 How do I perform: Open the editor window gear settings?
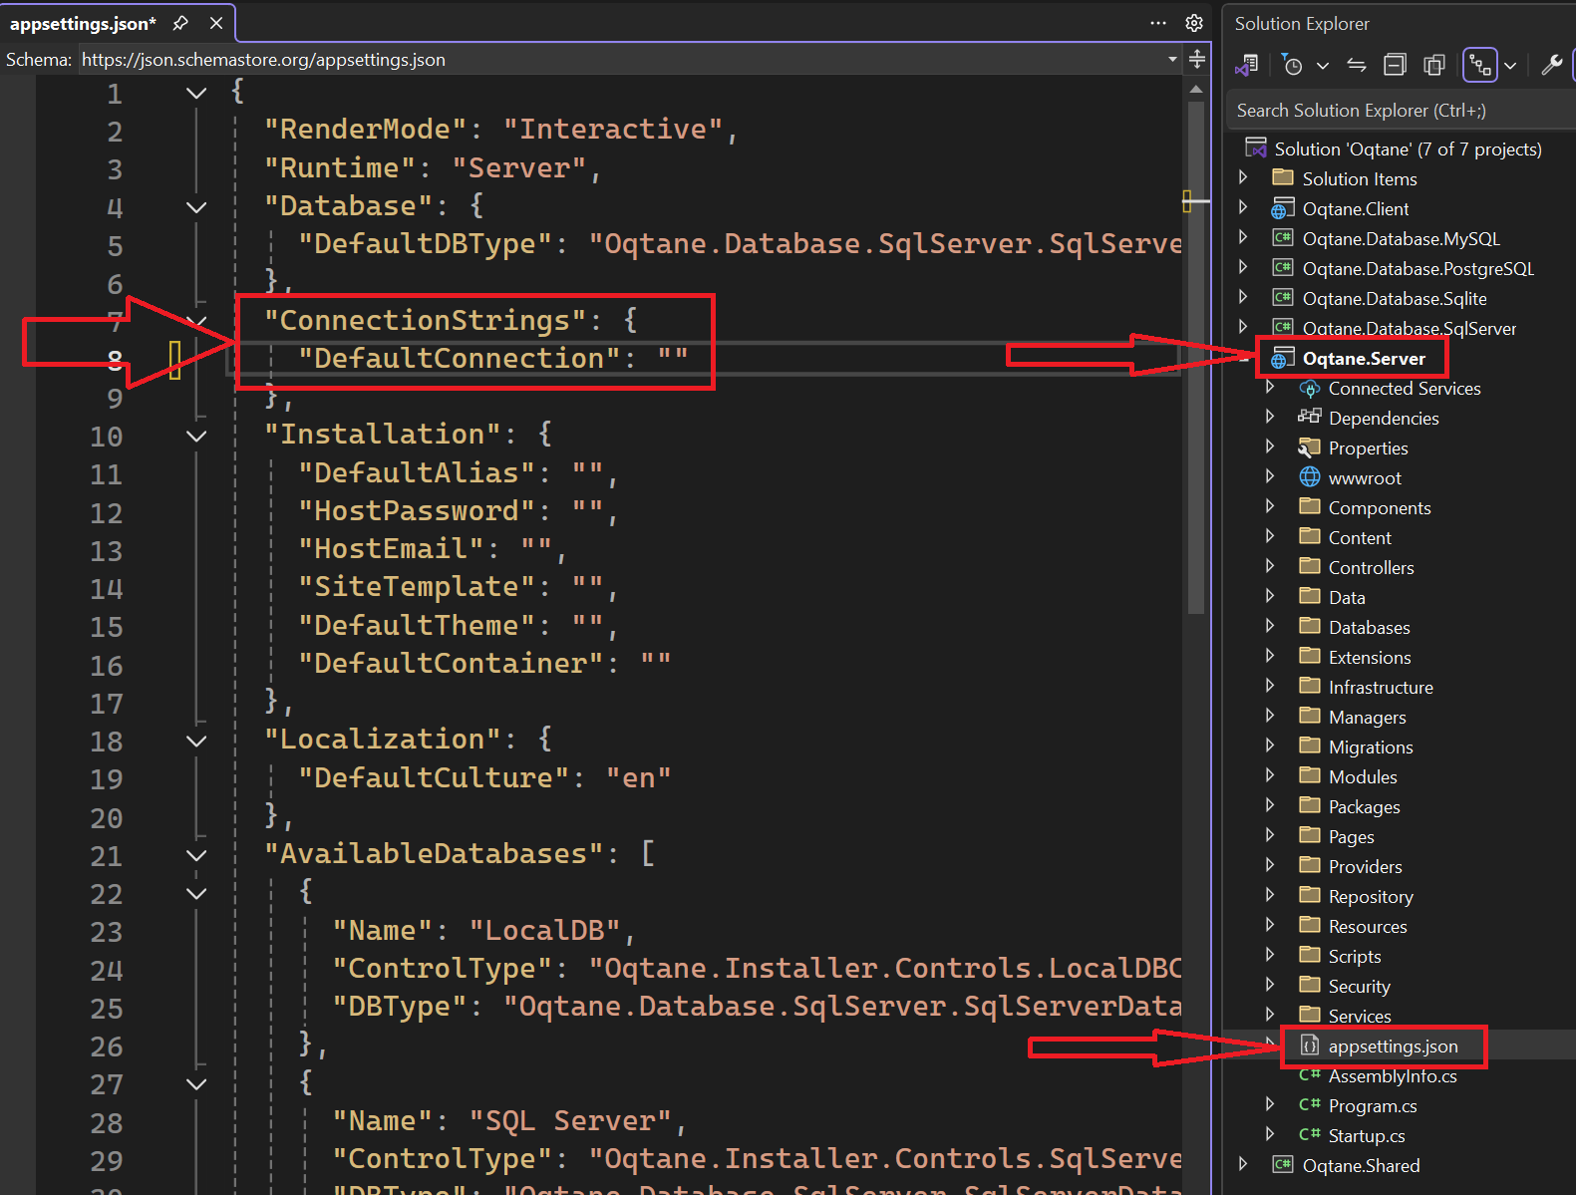(x=1194, y=23)
